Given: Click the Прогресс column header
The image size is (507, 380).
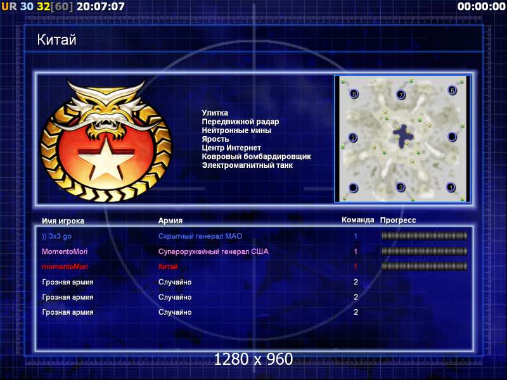Looking at the screenshot, I should [x=398, y=220].
